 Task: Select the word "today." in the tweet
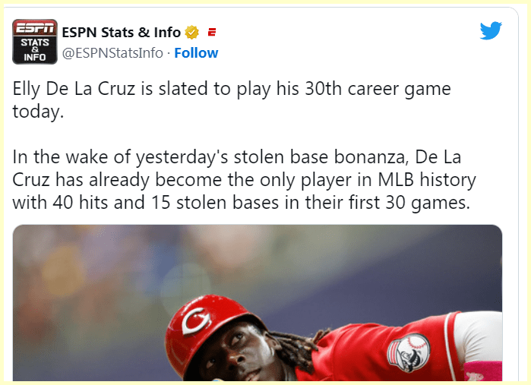[x=35, y=112]
